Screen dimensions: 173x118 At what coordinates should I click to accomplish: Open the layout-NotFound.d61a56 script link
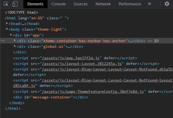tap(107, 69)
